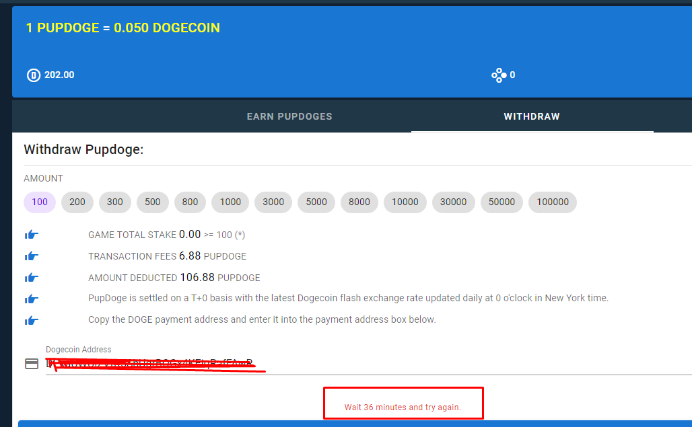692x427 pixels.
Task: Pick the 1000 amount chip
Action: [x=230, y=202]
